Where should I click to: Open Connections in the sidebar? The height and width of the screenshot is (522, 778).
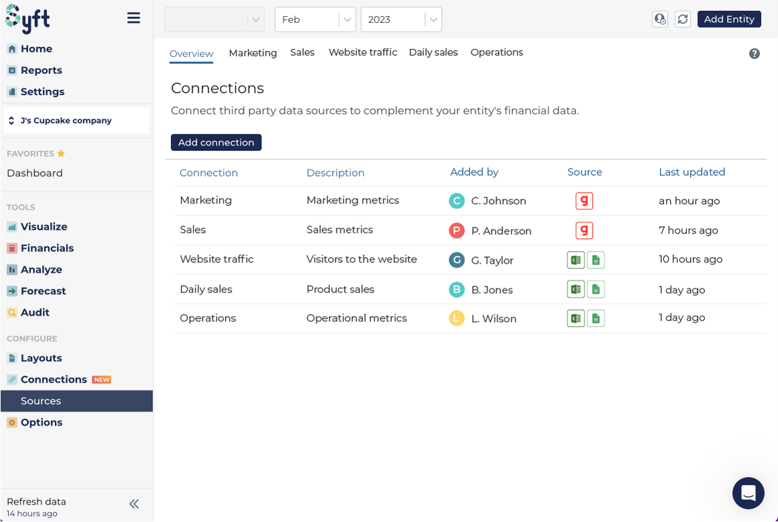(47, 380)
